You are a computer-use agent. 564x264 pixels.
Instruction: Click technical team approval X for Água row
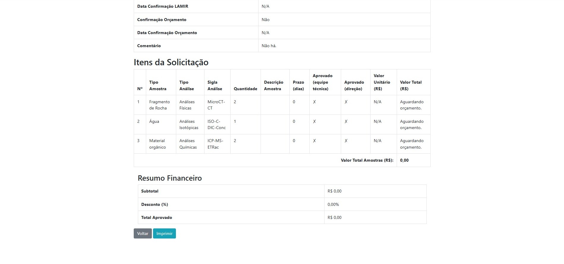tap(314, 121)
